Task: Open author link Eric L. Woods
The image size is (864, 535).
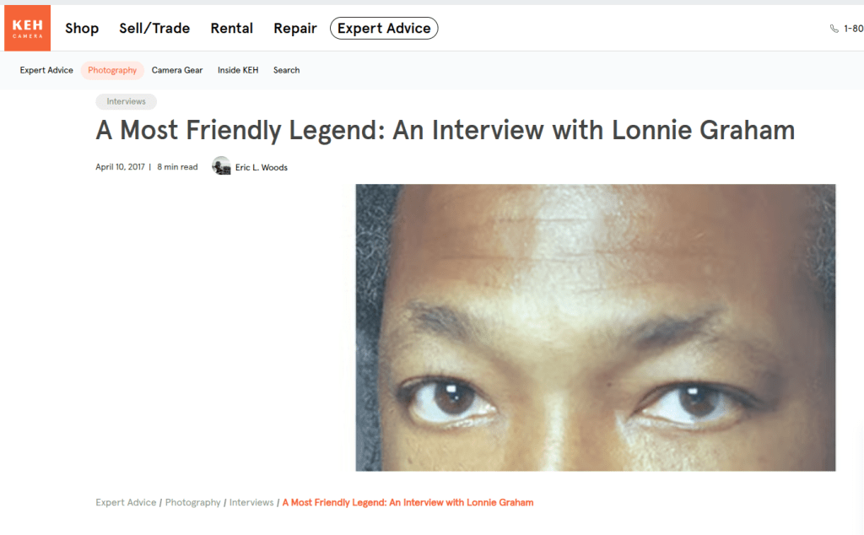Action: (262, 167)
